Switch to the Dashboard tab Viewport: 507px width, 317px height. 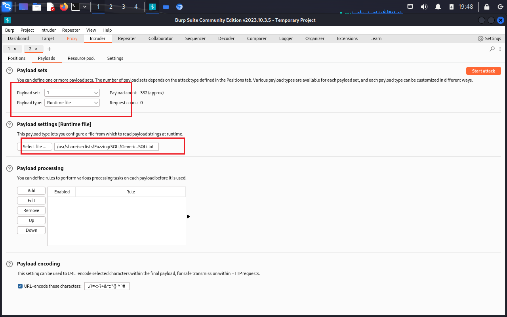click(18, 38)
